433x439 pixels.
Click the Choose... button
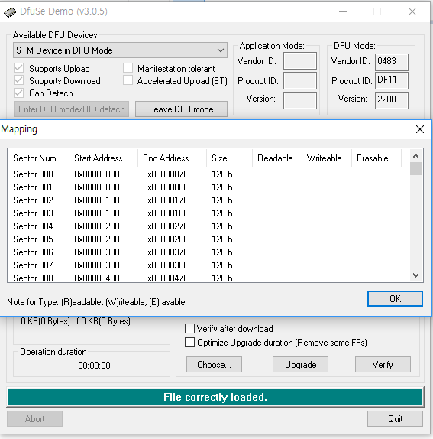point(214,365)
